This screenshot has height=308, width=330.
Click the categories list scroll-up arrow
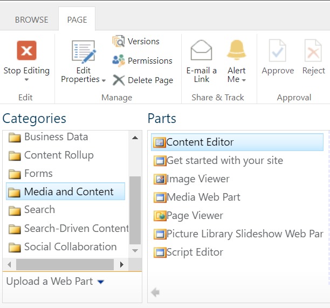[x=135, y=138]
